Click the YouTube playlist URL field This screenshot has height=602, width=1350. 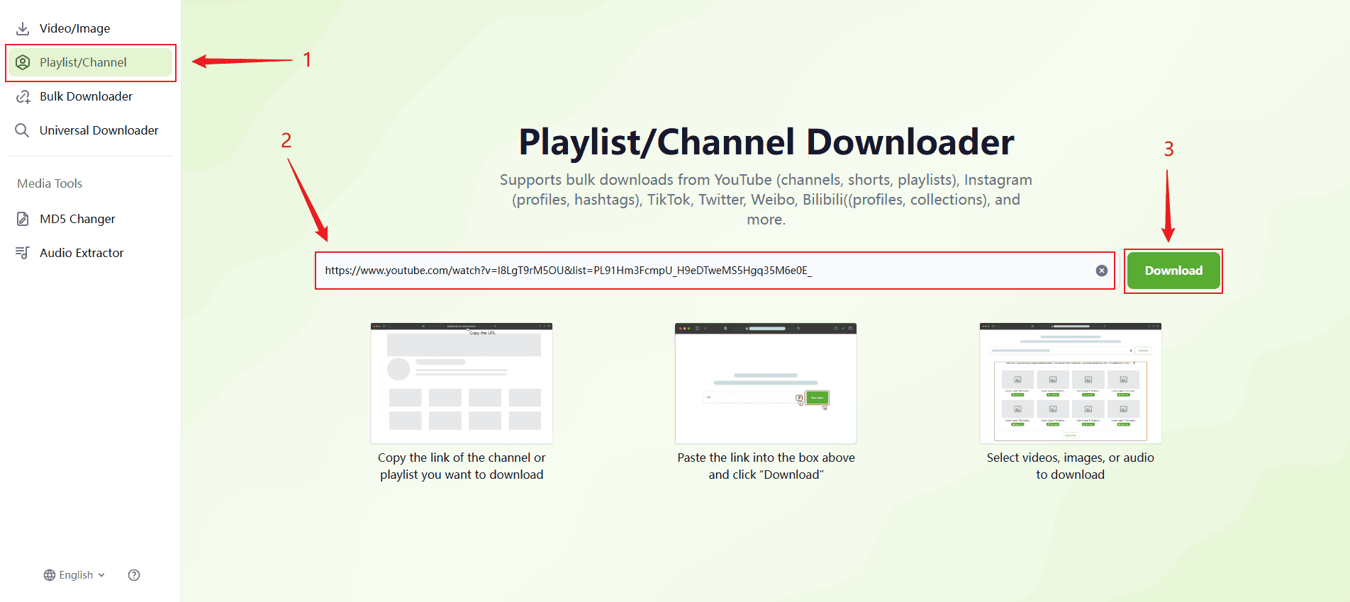point(715,271)
